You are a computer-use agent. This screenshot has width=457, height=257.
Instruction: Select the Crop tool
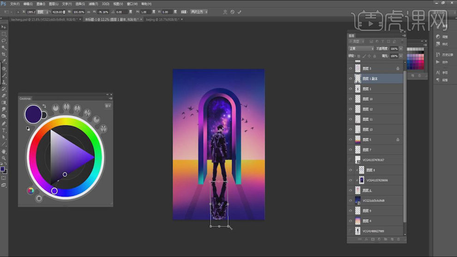[4, 54]
